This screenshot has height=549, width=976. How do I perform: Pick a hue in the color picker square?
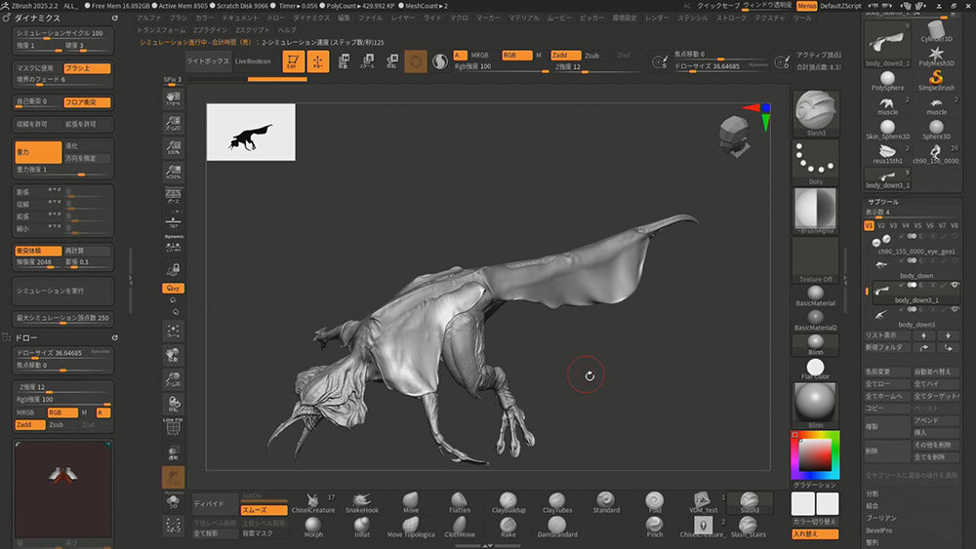coord(815,455)
